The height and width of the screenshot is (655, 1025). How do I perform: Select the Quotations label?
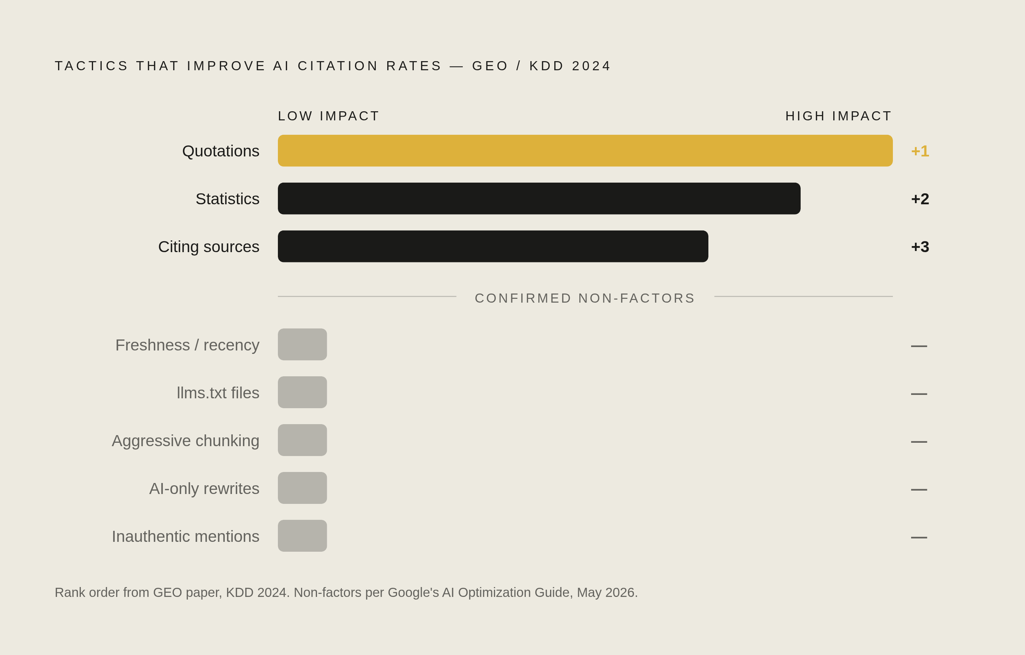221,151
